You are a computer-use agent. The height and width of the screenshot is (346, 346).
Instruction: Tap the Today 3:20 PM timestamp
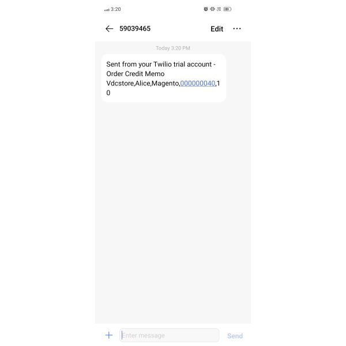click(x=173, y=48)
